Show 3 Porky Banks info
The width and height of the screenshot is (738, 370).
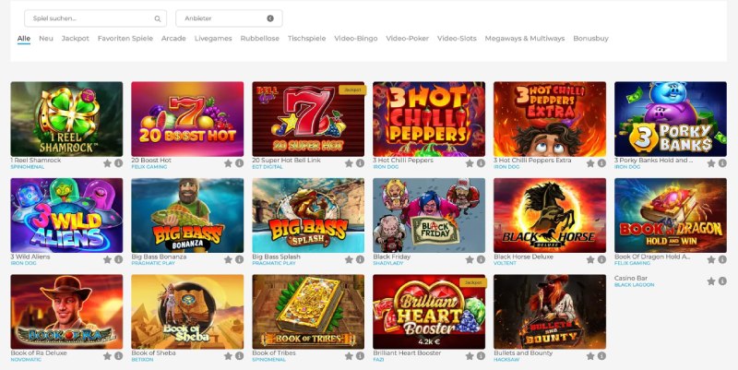pyautogui.click(x=722, y=163)
